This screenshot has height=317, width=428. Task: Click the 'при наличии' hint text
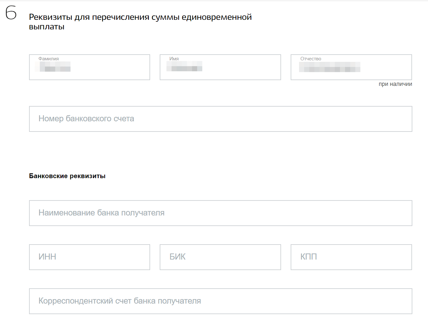[395, 84]
